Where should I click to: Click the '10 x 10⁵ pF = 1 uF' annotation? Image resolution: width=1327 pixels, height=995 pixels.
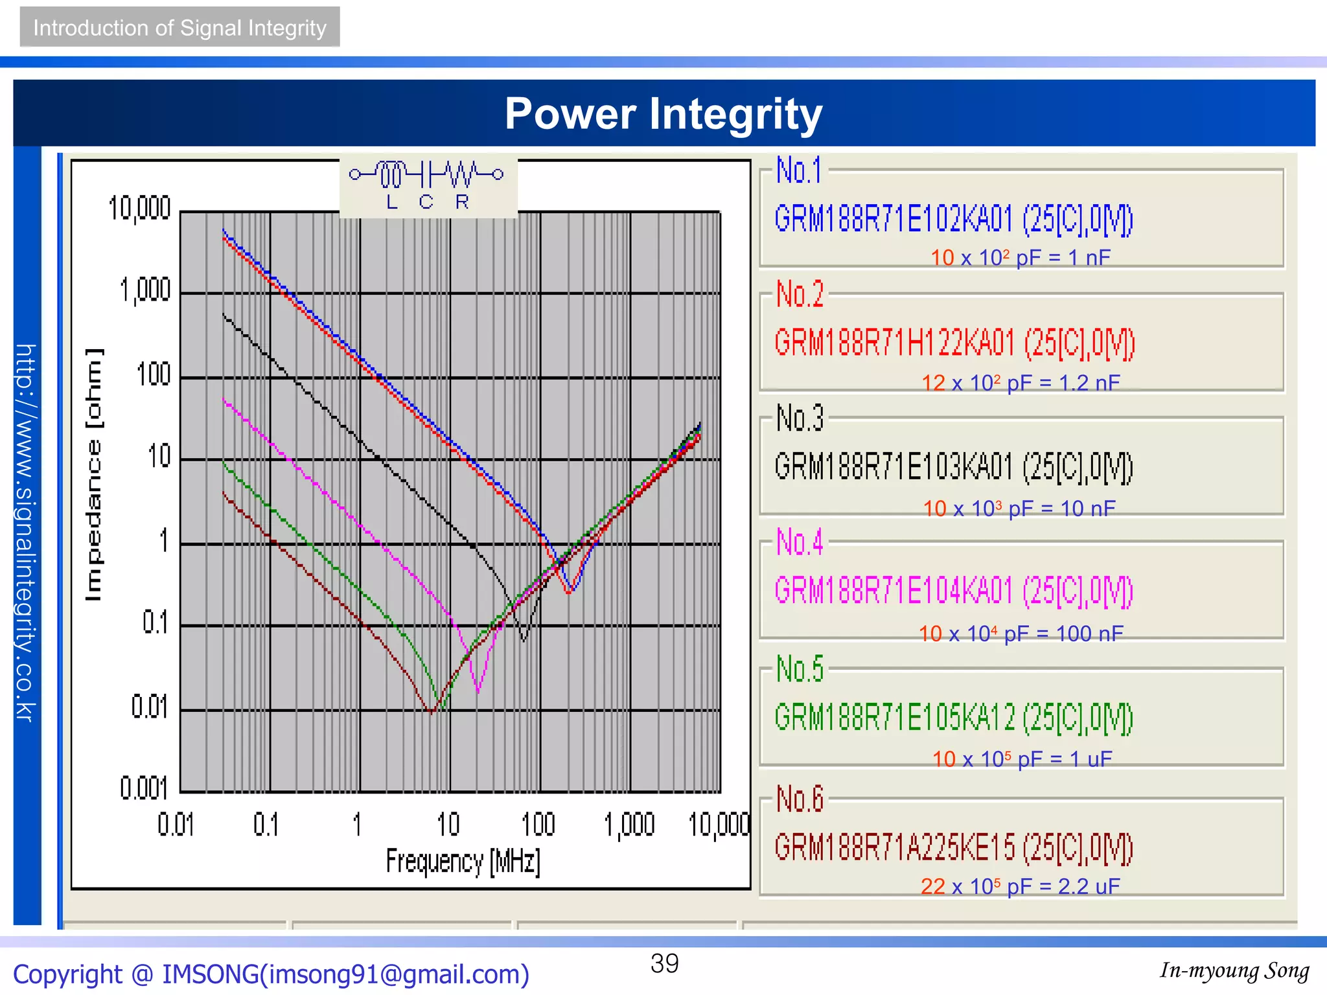click(1022, 759)
